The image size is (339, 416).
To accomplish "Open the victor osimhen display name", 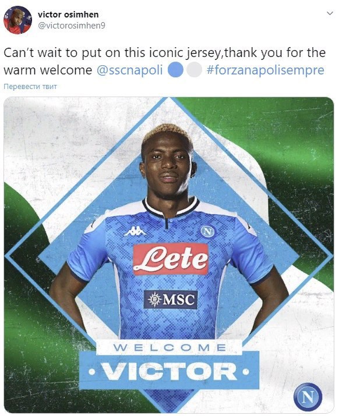I will click(68, 15).
